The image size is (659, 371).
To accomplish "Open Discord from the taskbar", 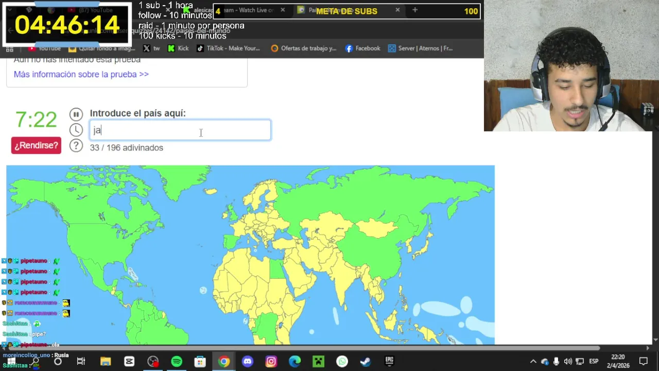I will 248,362.
